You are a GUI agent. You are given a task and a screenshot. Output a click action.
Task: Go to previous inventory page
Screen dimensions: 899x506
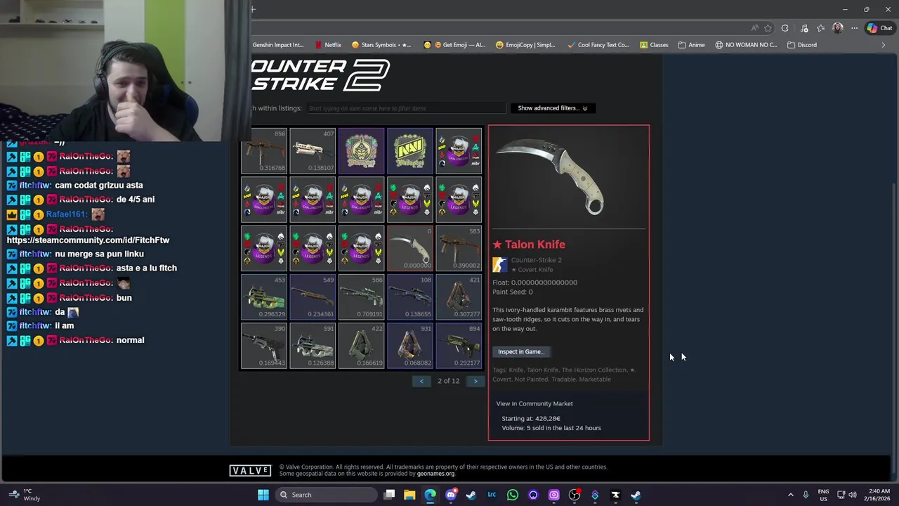421,381
